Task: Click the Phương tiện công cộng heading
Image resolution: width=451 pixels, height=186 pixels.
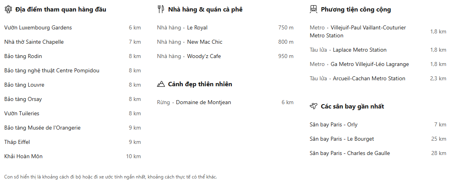Action: pyautogui.click(x=356, y=10)
